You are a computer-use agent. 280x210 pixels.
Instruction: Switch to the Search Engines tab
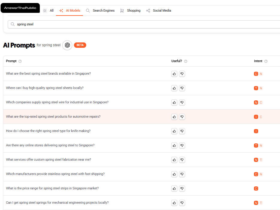pyautogui.click(x=100, y=10)
